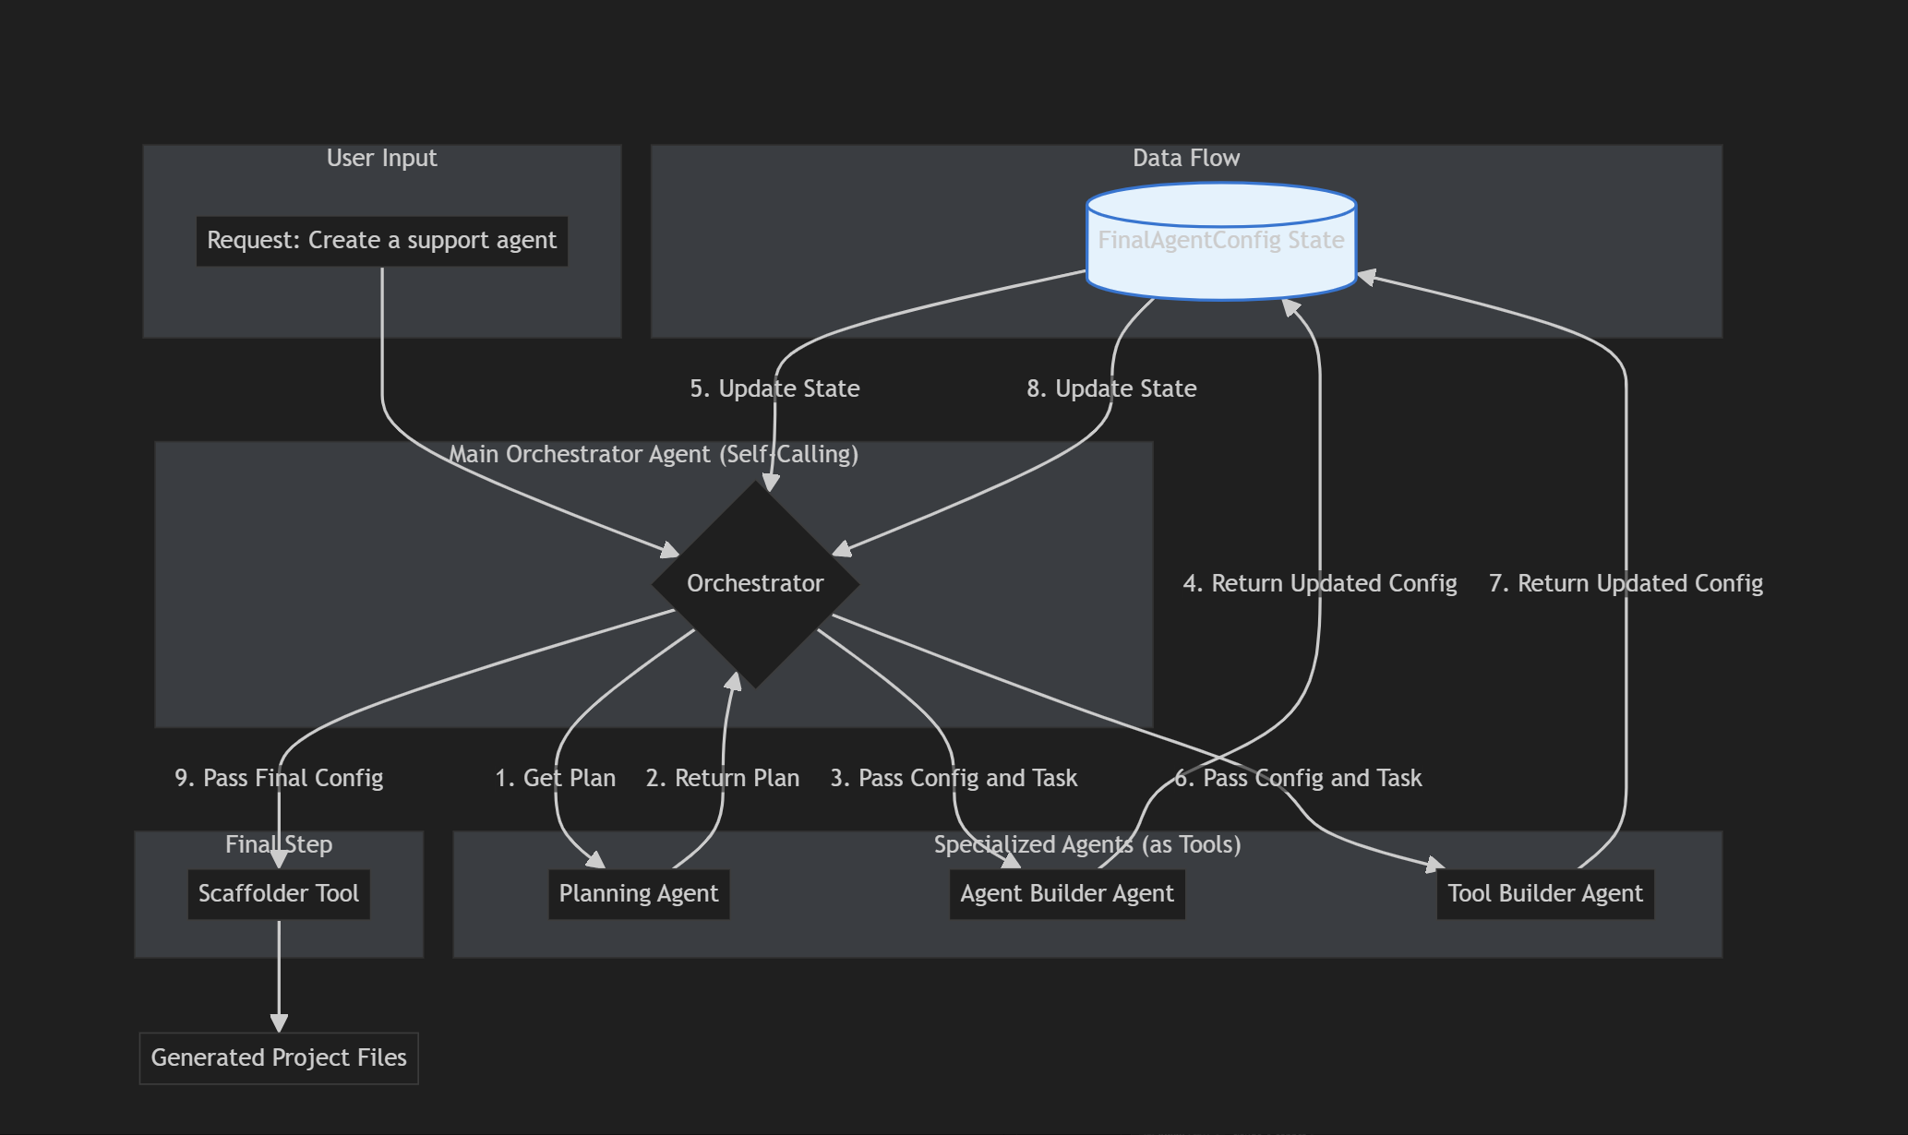Click the Scaffolder Tool node

(x=279, y=894)
